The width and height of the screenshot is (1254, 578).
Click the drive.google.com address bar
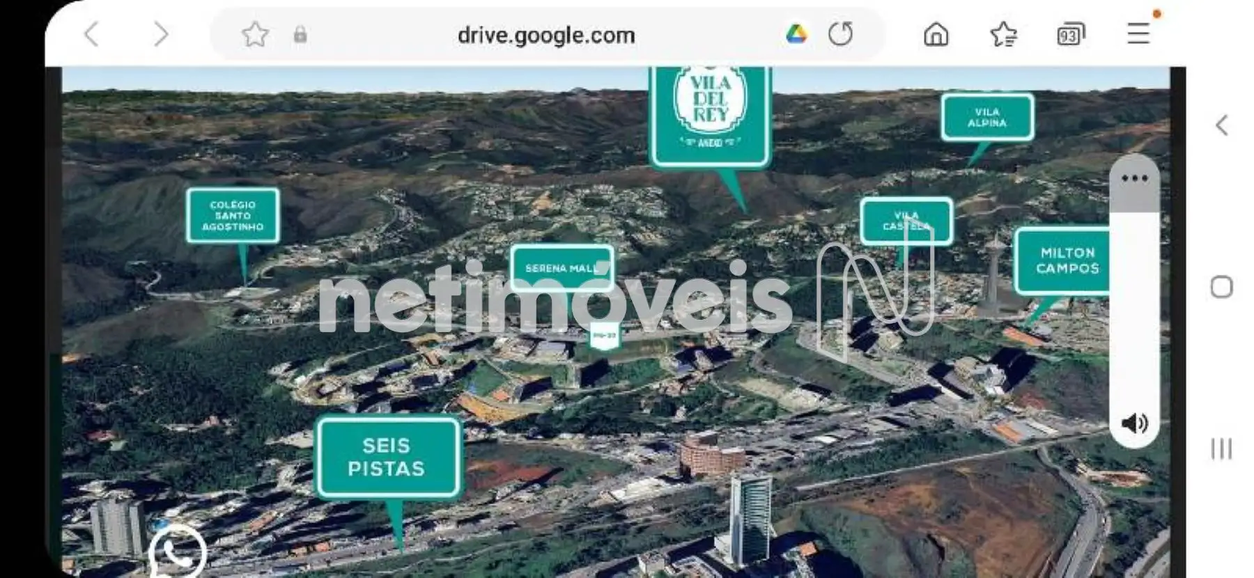546,35
